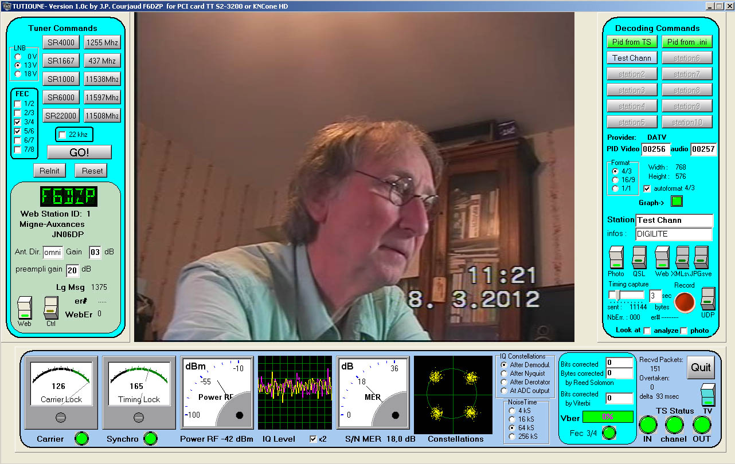Flip the Web switch under station infos
The image size is (735, 464).
coord(662,257)
